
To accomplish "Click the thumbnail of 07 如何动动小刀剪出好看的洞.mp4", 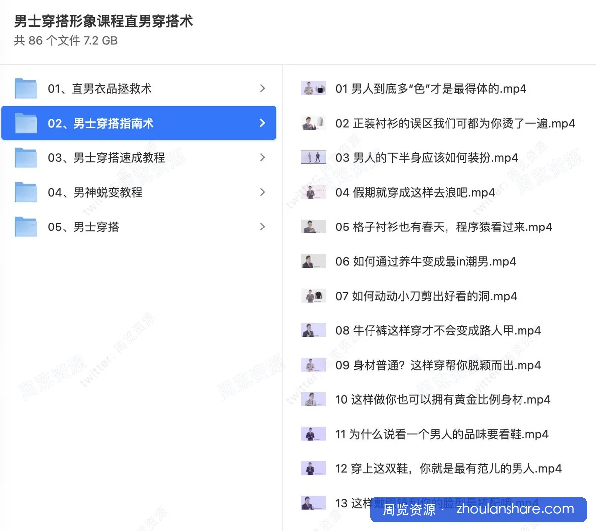I will [x=314, y=296].
